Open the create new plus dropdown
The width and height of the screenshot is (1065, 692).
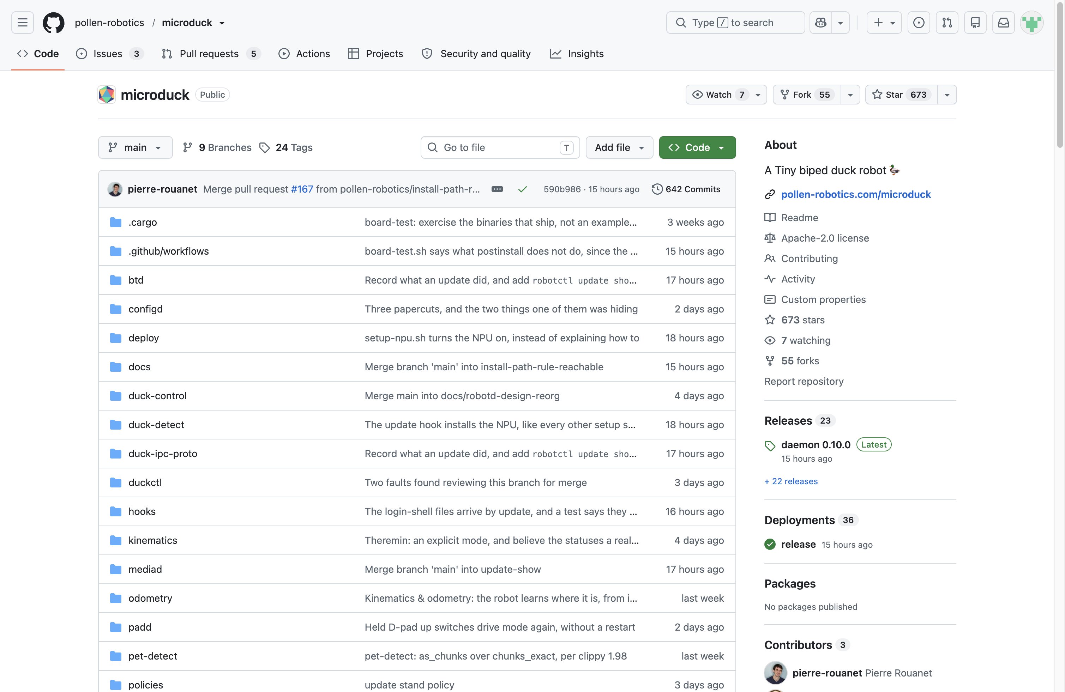point(884,22)
